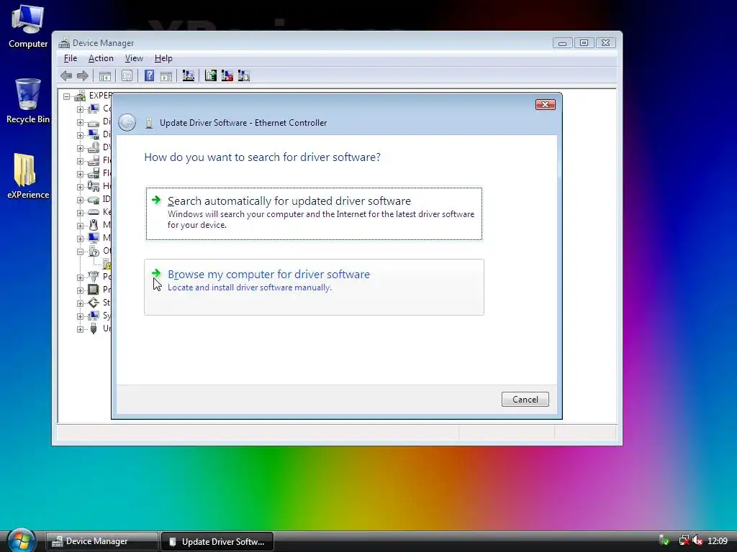Close the Update Driver Software dialog

pos(546,104)
